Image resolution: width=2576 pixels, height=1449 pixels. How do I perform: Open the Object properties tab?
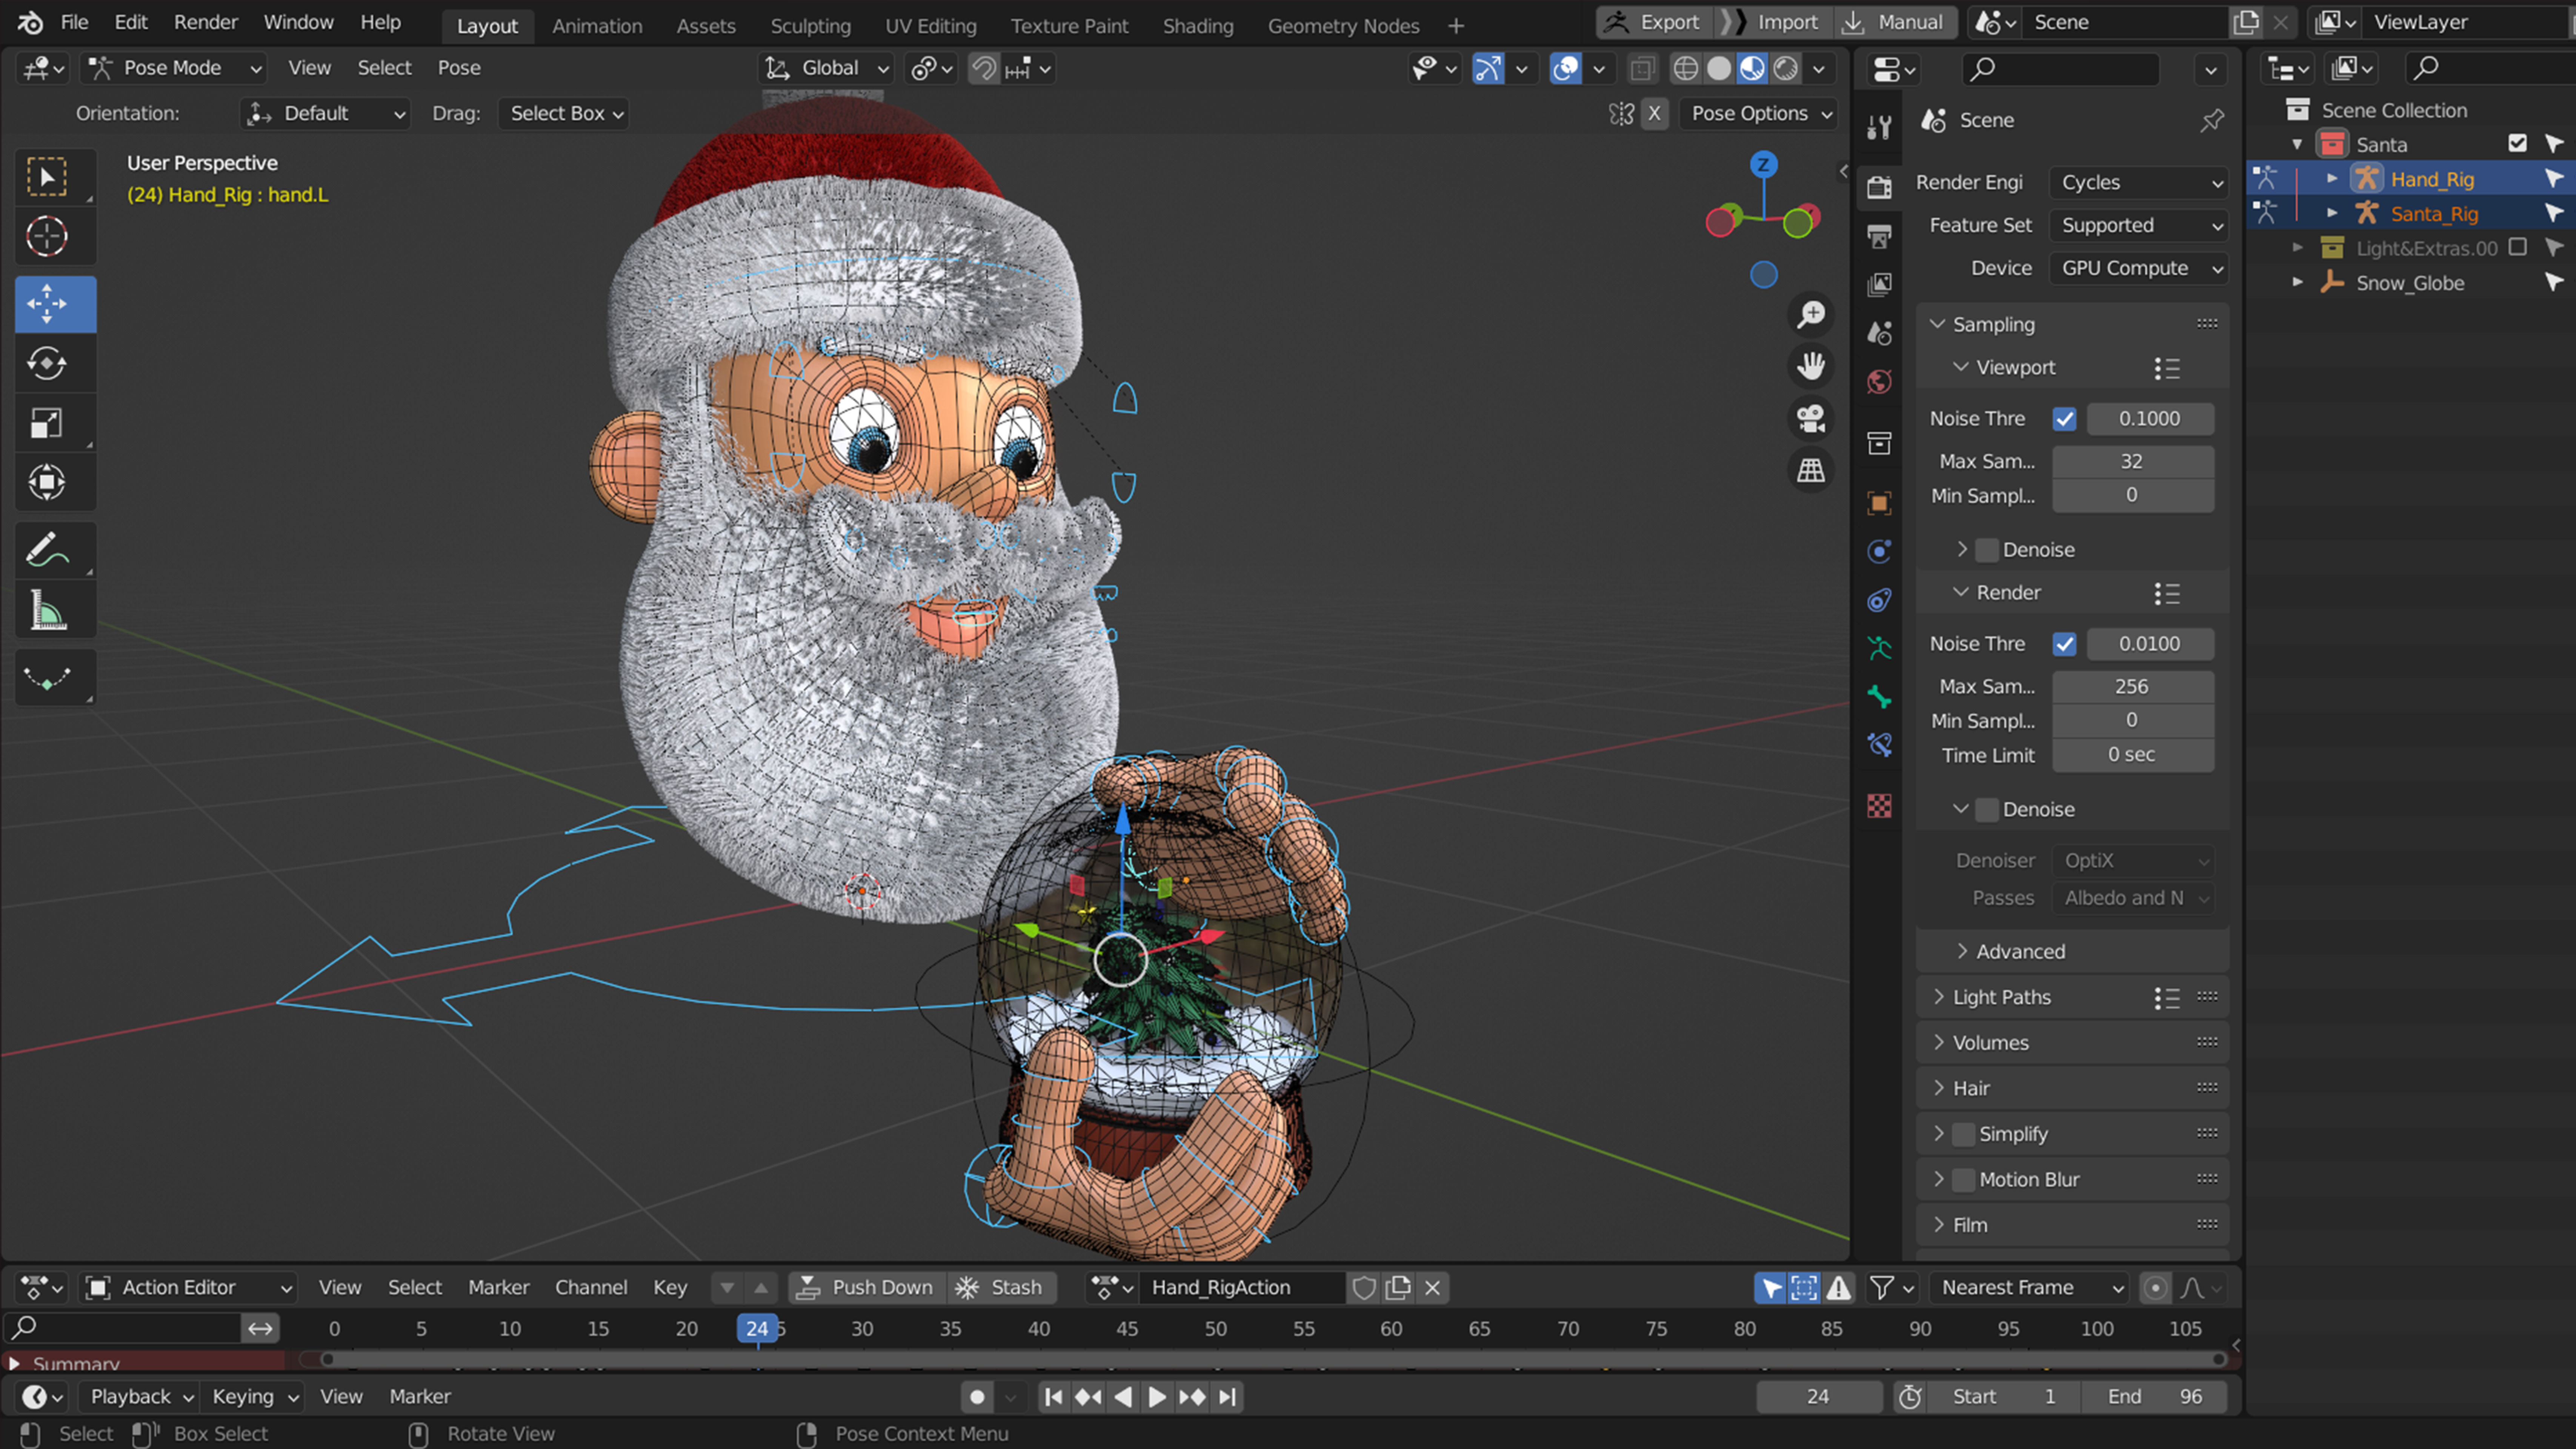(x=1879, y=503)
